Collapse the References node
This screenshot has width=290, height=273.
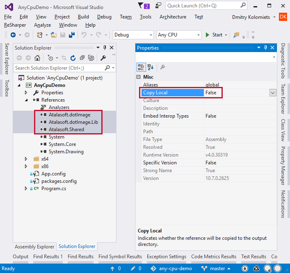pyautogui.click(x=26, y=100)
